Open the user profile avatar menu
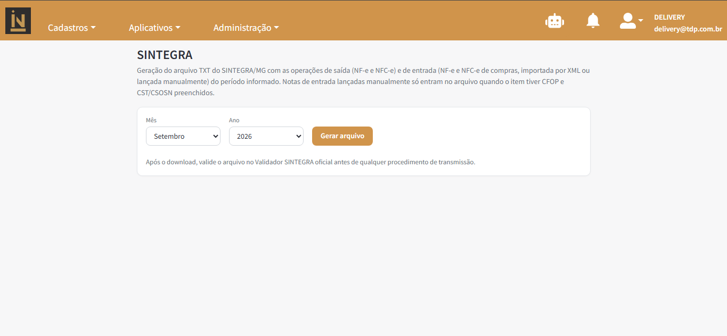Viewport: 727px width, 336px height. click(x=632, y=21)
